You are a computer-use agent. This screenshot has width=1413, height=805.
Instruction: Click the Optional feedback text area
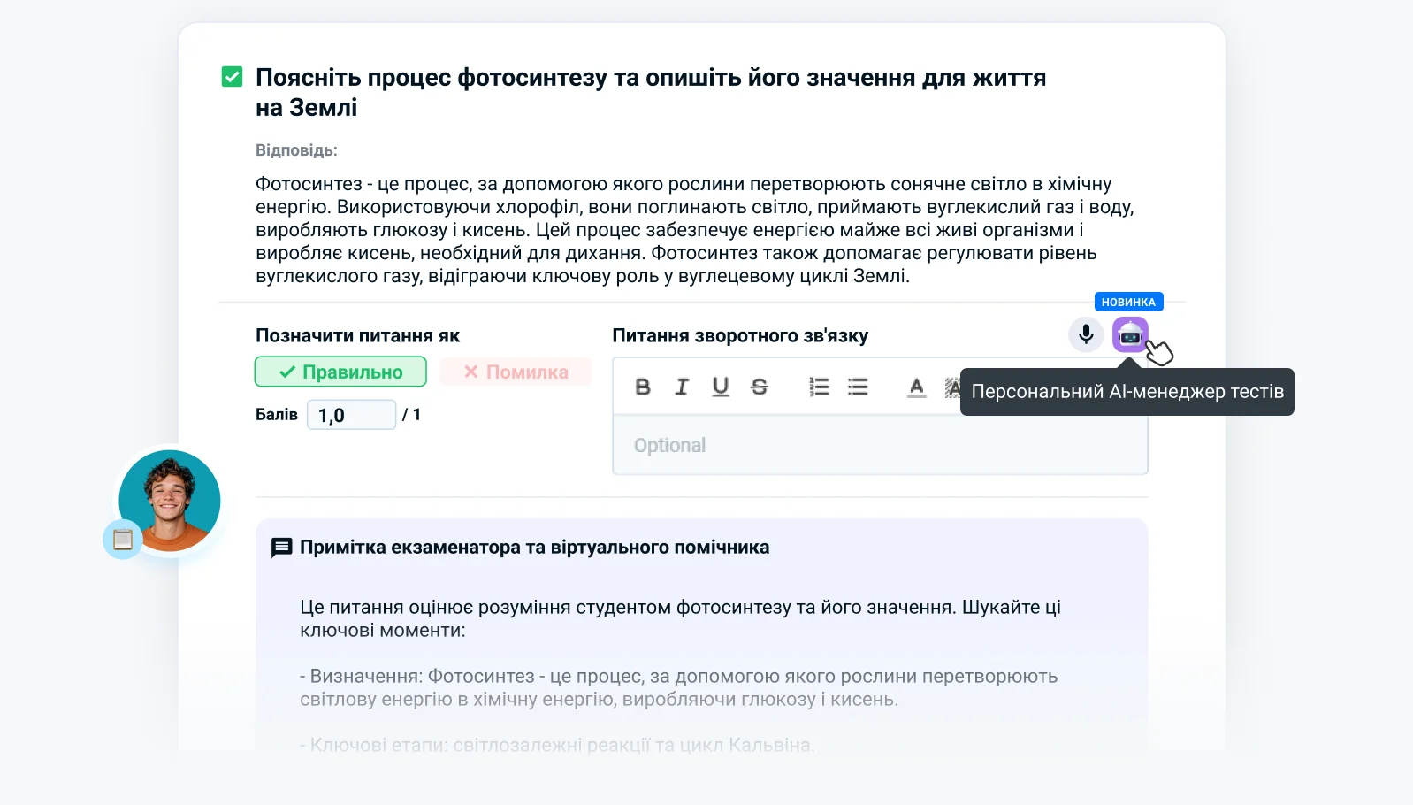point(880,445)
